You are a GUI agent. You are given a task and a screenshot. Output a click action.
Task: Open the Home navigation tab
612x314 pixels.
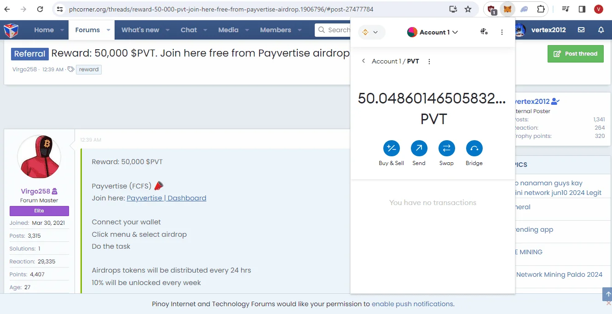[x=44, y=30]
